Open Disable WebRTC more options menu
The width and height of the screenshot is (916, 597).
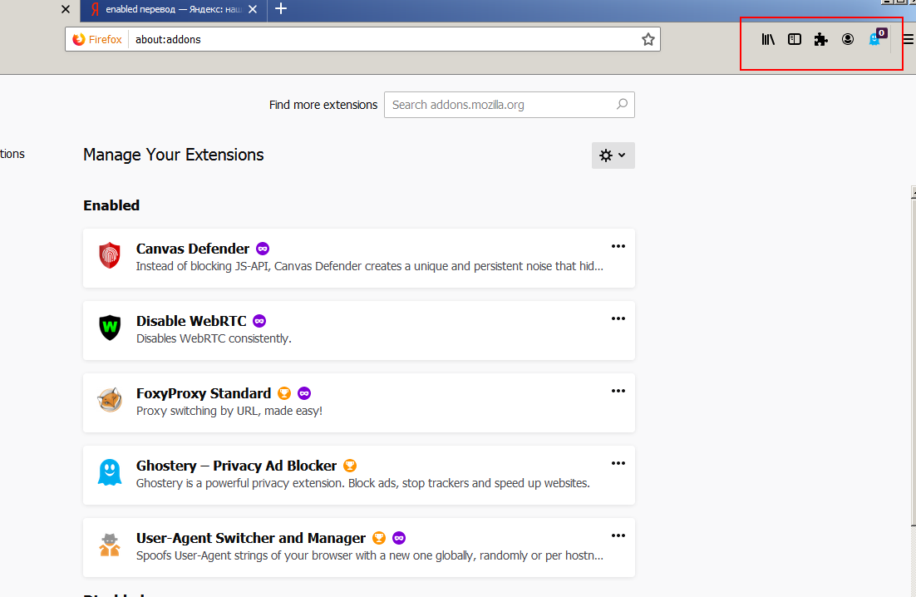point(618,319)
